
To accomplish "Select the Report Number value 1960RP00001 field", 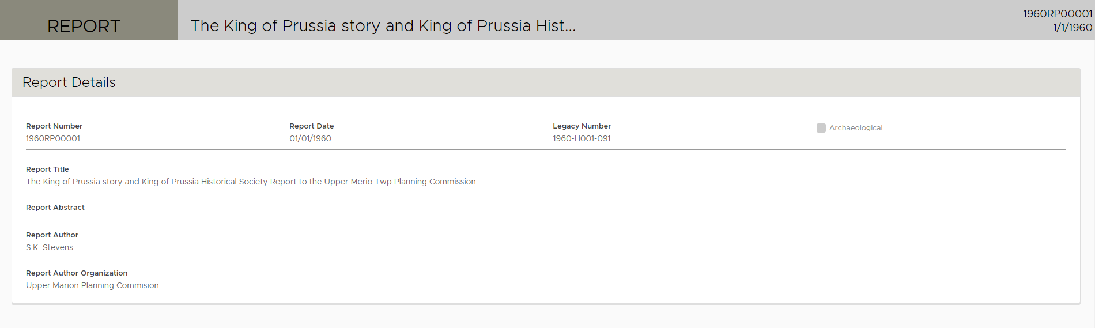I will coord(53,138).
